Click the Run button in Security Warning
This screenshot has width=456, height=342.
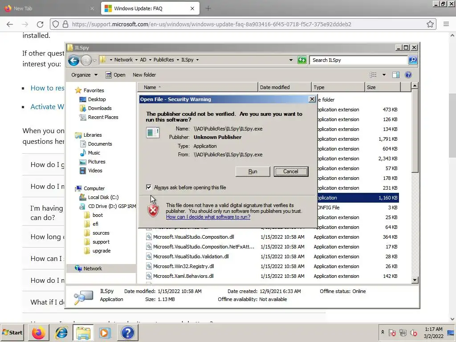[x=252, y=171]
